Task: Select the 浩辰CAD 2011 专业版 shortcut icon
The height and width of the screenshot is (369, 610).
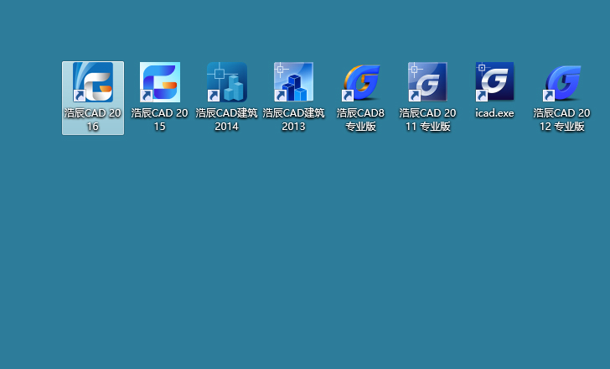Action: tap(427, 82)
